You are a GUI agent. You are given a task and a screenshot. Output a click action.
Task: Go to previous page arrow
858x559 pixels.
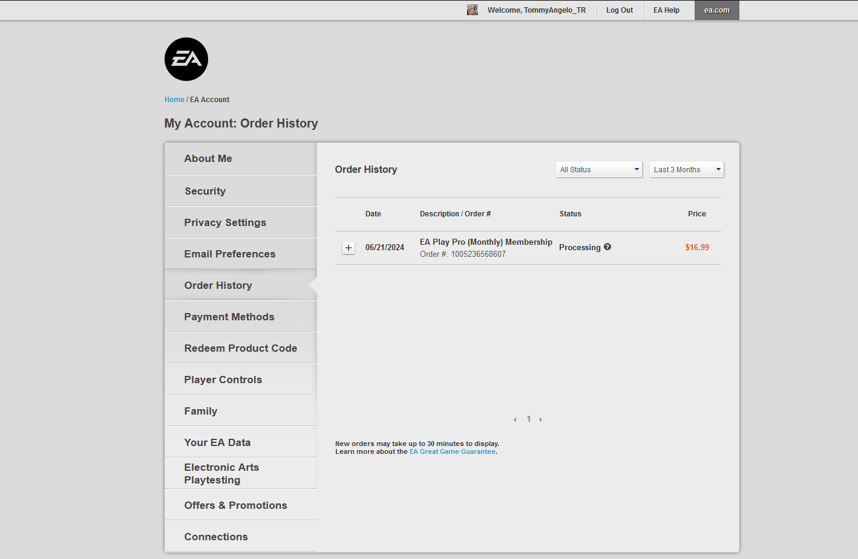click(515, 419)
